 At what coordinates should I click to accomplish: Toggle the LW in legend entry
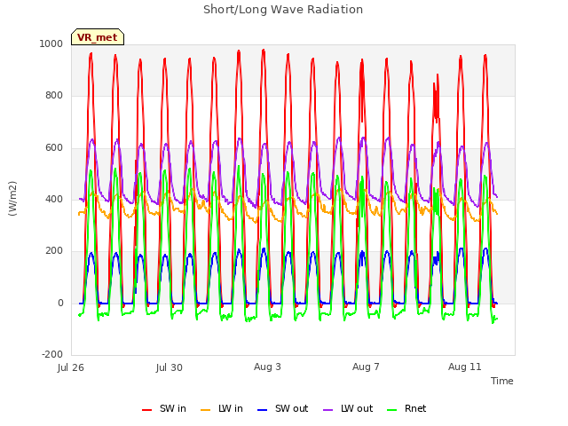click(222, 408)
